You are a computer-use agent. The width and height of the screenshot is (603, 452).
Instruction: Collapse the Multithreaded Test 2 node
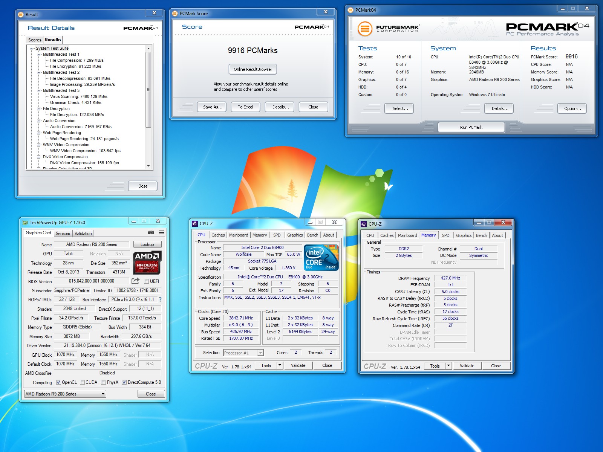pyautogui.click(x=39, y=73)
